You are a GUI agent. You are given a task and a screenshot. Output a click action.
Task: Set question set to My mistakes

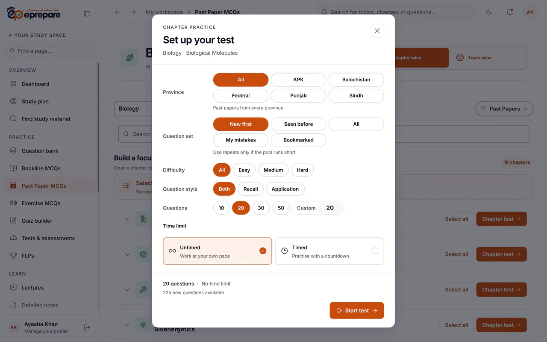pyautogui.click(x=241, y=140)
